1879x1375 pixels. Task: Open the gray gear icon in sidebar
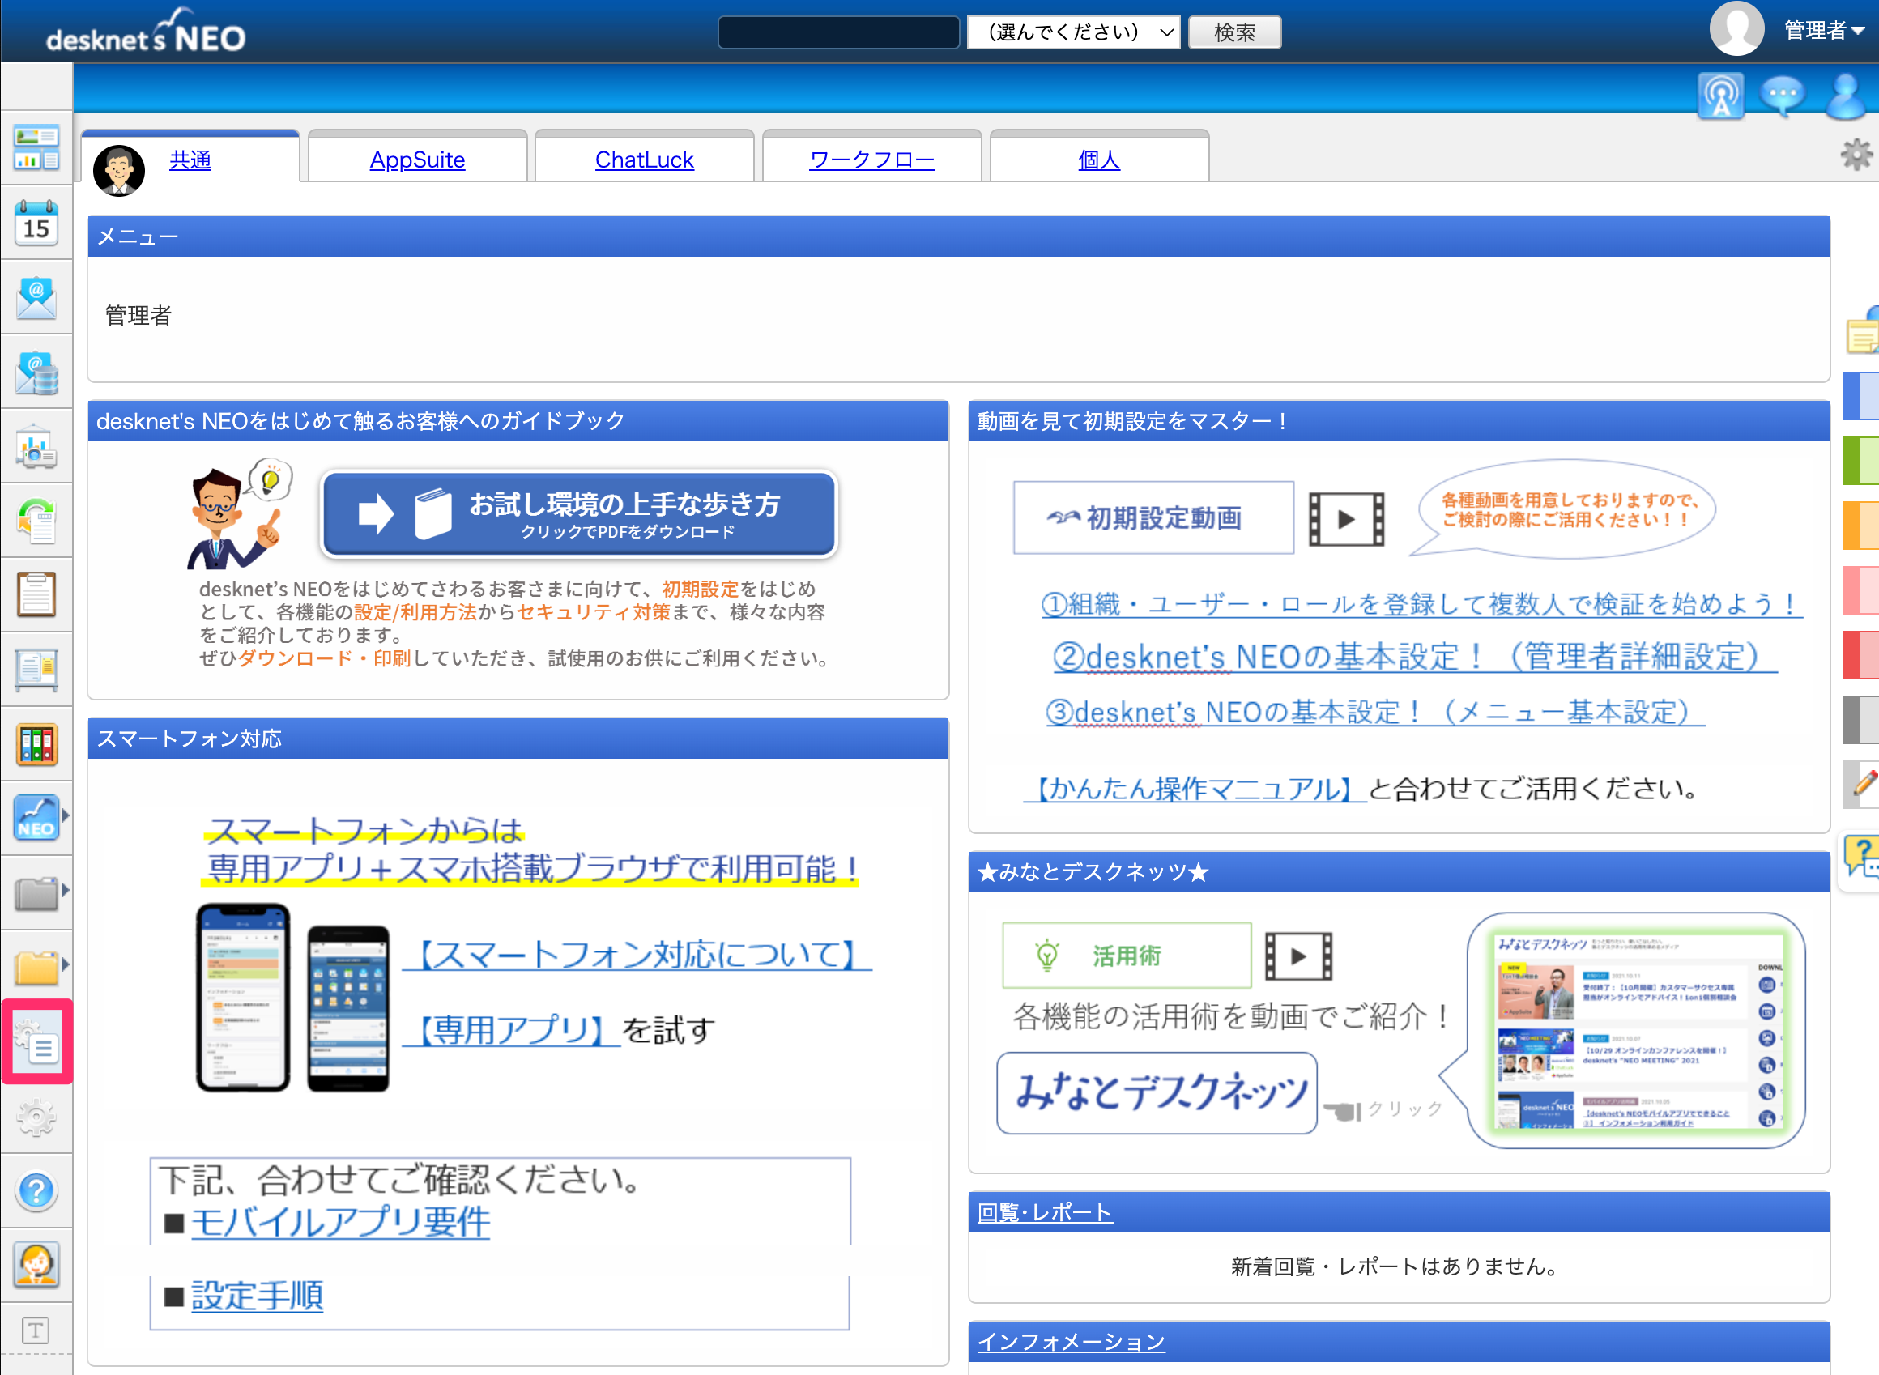tap(36, 1116)
